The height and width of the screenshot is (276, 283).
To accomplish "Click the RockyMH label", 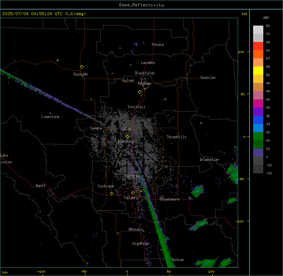I will point(80,74).
